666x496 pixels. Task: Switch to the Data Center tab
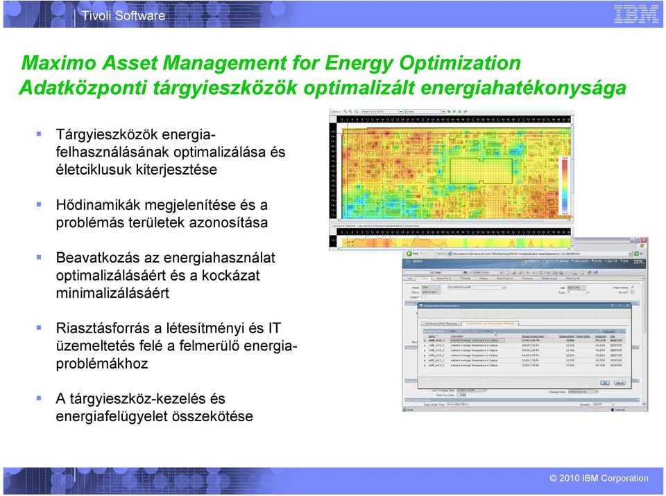[573, 278]
